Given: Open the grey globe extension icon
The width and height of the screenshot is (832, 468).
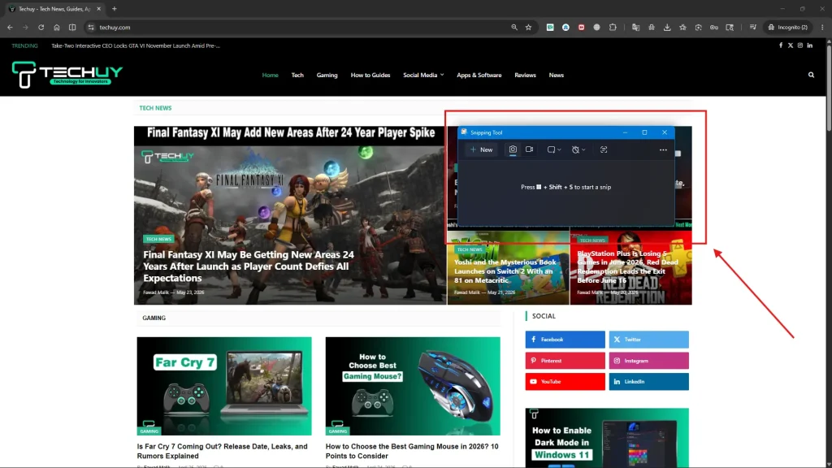Looking at the screenshot, I should pyautogui.click(x=597, y=27).
